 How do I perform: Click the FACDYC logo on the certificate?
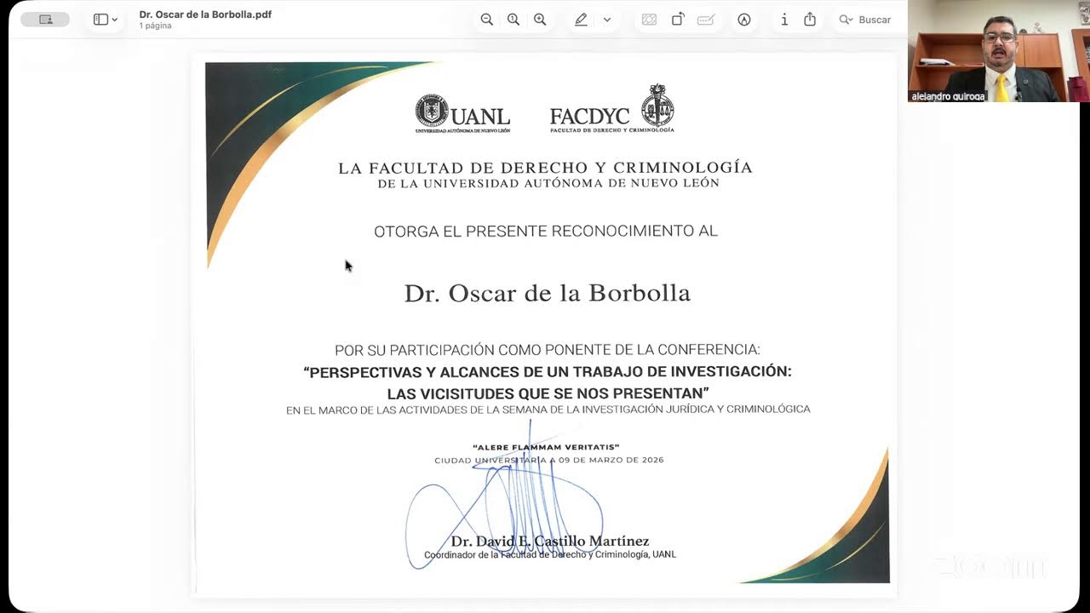pos(612,110)
